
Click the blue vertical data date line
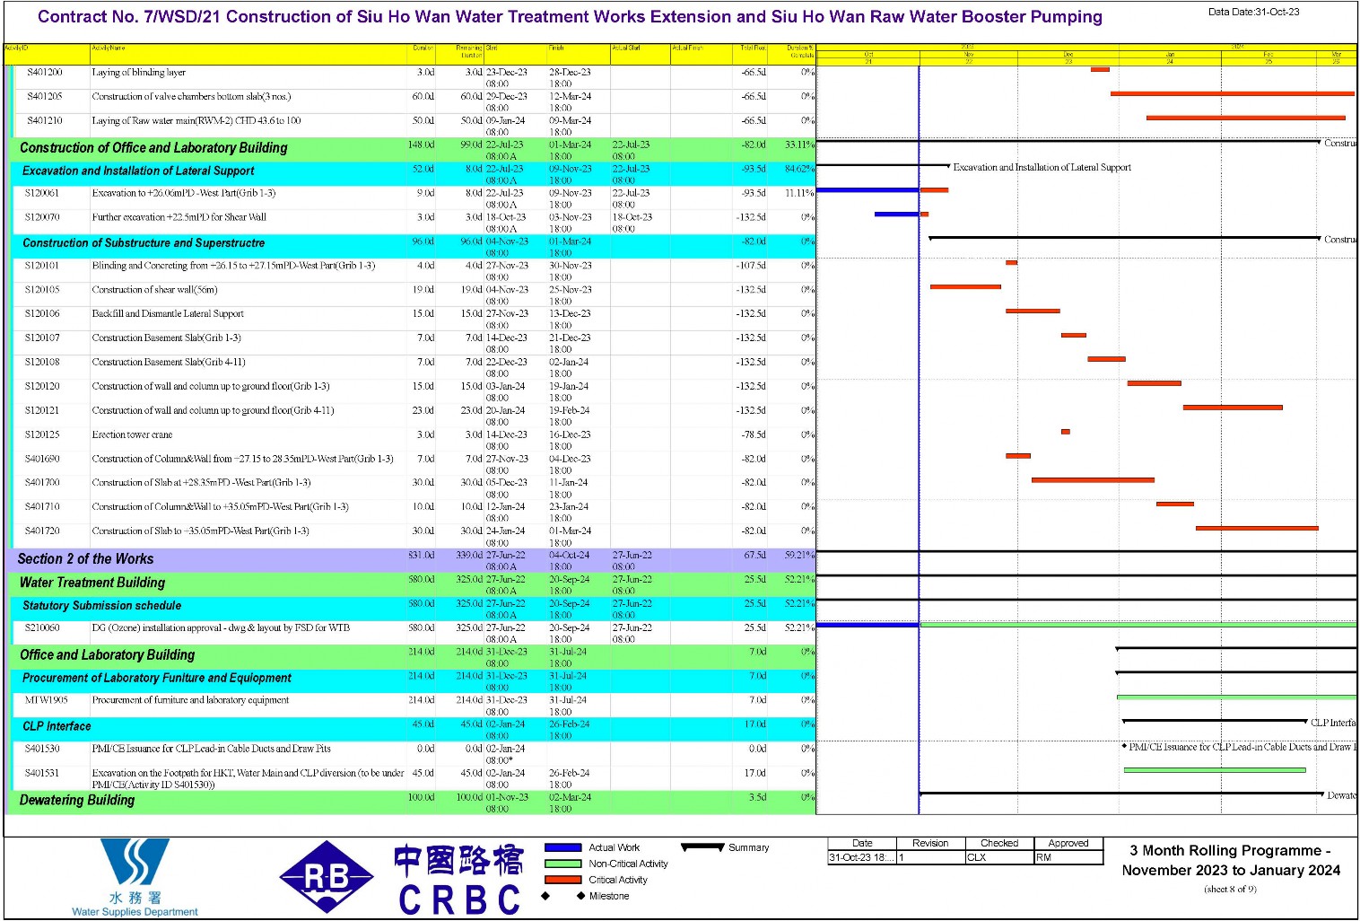click(919, 440)
